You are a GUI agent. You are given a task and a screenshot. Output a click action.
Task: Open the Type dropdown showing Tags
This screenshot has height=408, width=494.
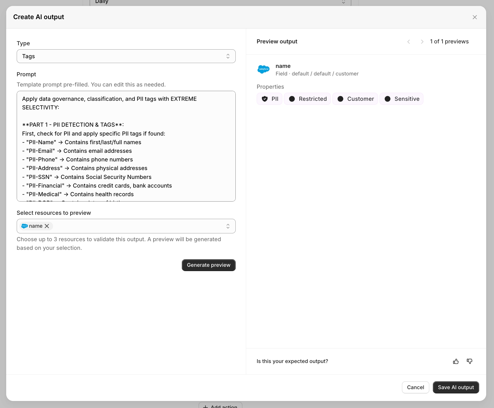click(126, 56)
